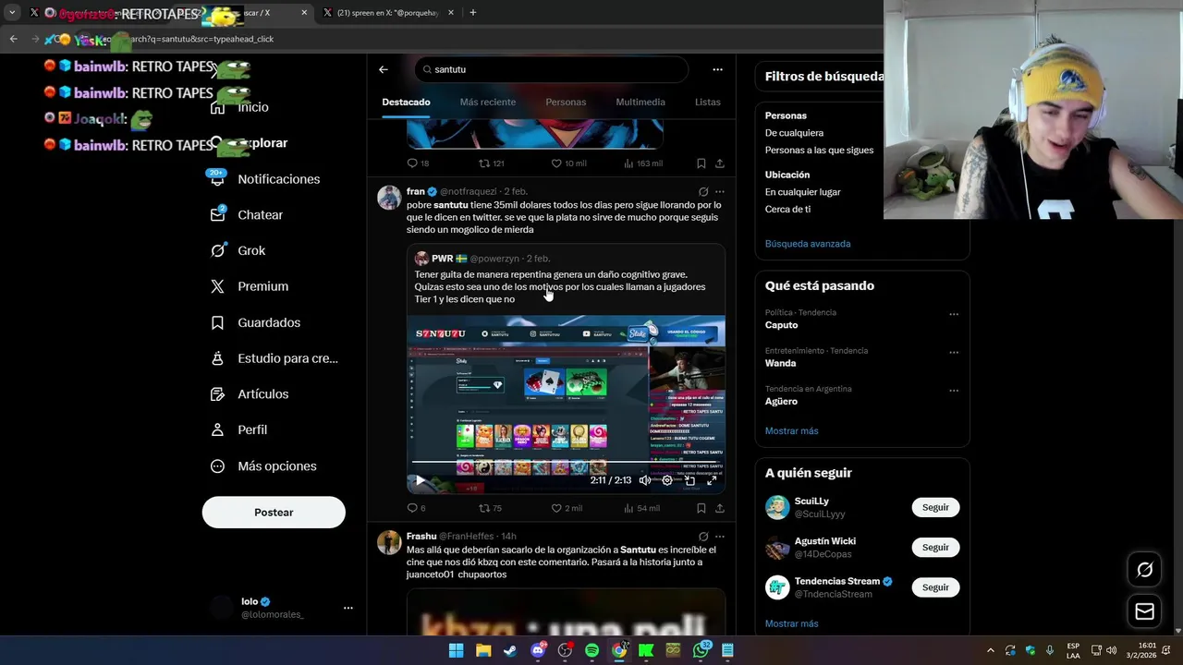The height and width of the screenshot is (665, 1183).
Task: Reply to top post with 18 comments
Action: (x=418, y=163)
